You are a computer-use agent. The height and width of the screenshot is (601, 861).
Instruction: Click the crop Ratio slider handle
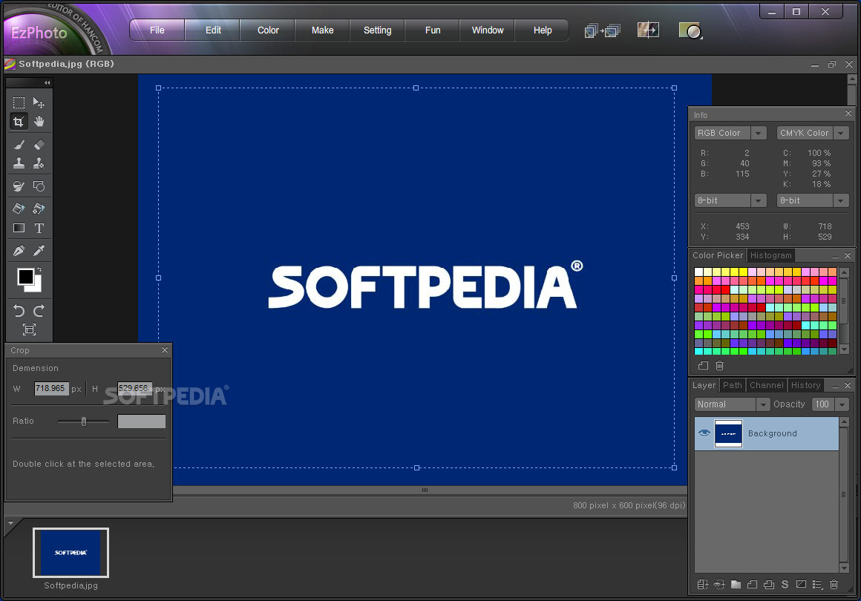83,421
